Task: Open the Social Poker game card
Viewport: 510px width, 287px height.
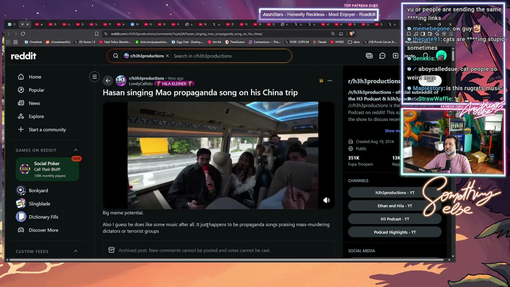Action: [47, 169]
